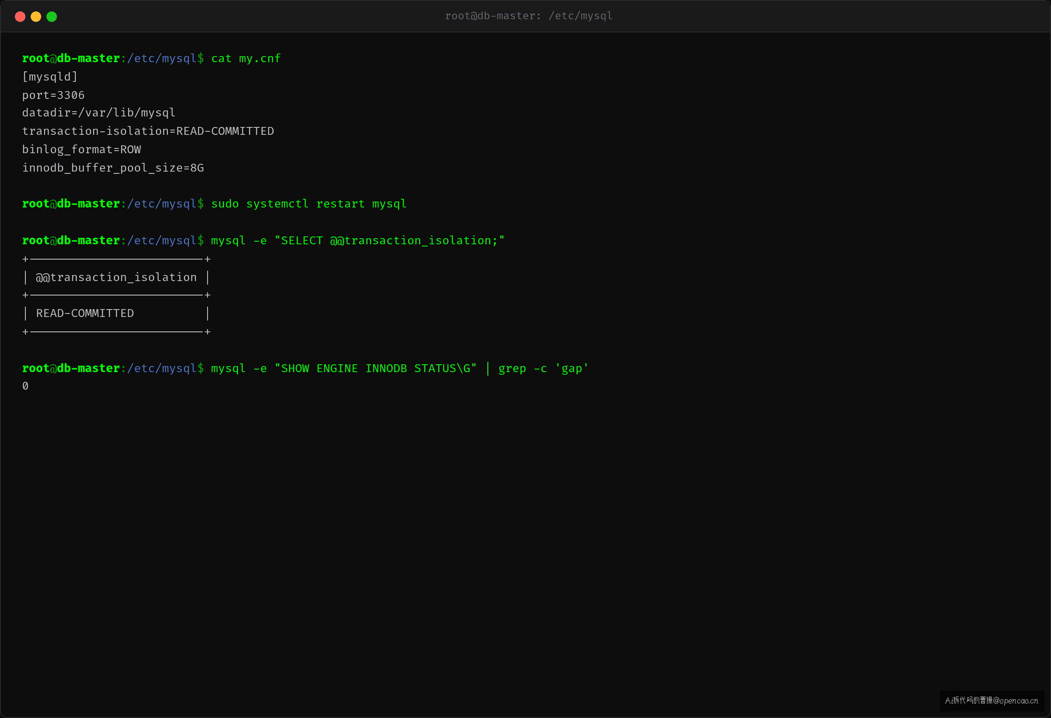1051x718 pixels.
Task: Click the port=3306 config line
Action: pos(53,95)
